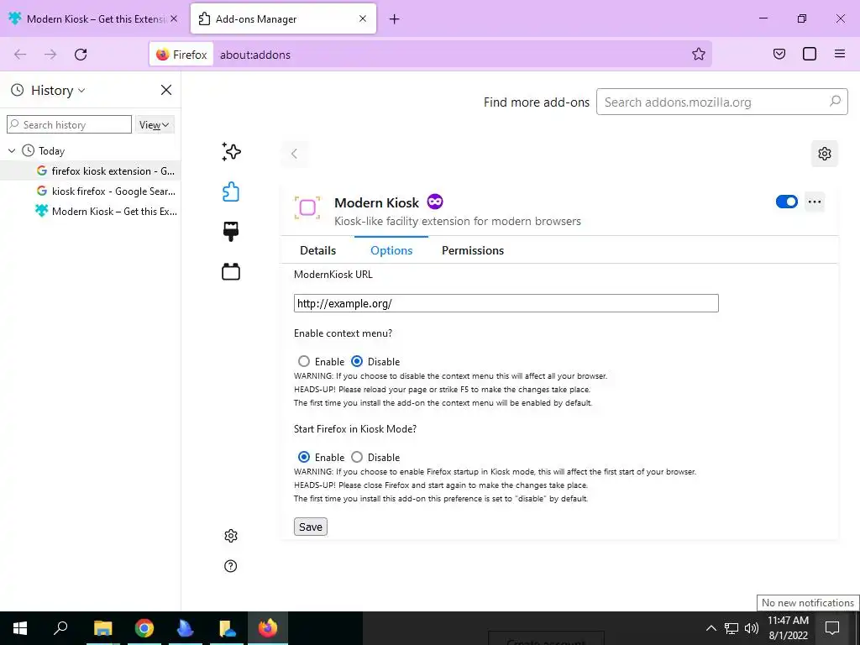
Task: Click the private browsing badge icon
Action: pos(435,202)
